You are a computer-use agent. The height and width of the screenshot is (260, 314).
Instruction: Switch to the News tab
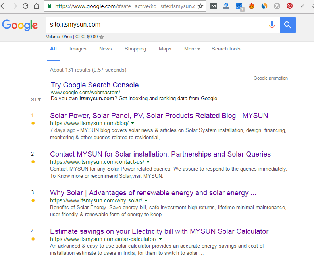[105, 49]
